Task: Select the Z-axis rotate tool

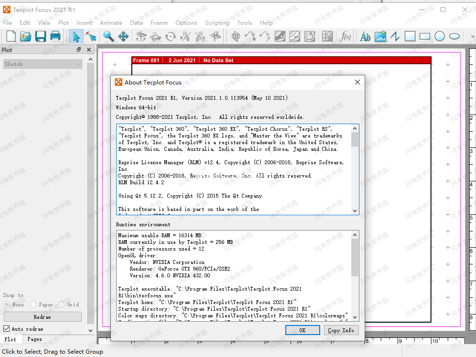Action: [x=215, y=36]
